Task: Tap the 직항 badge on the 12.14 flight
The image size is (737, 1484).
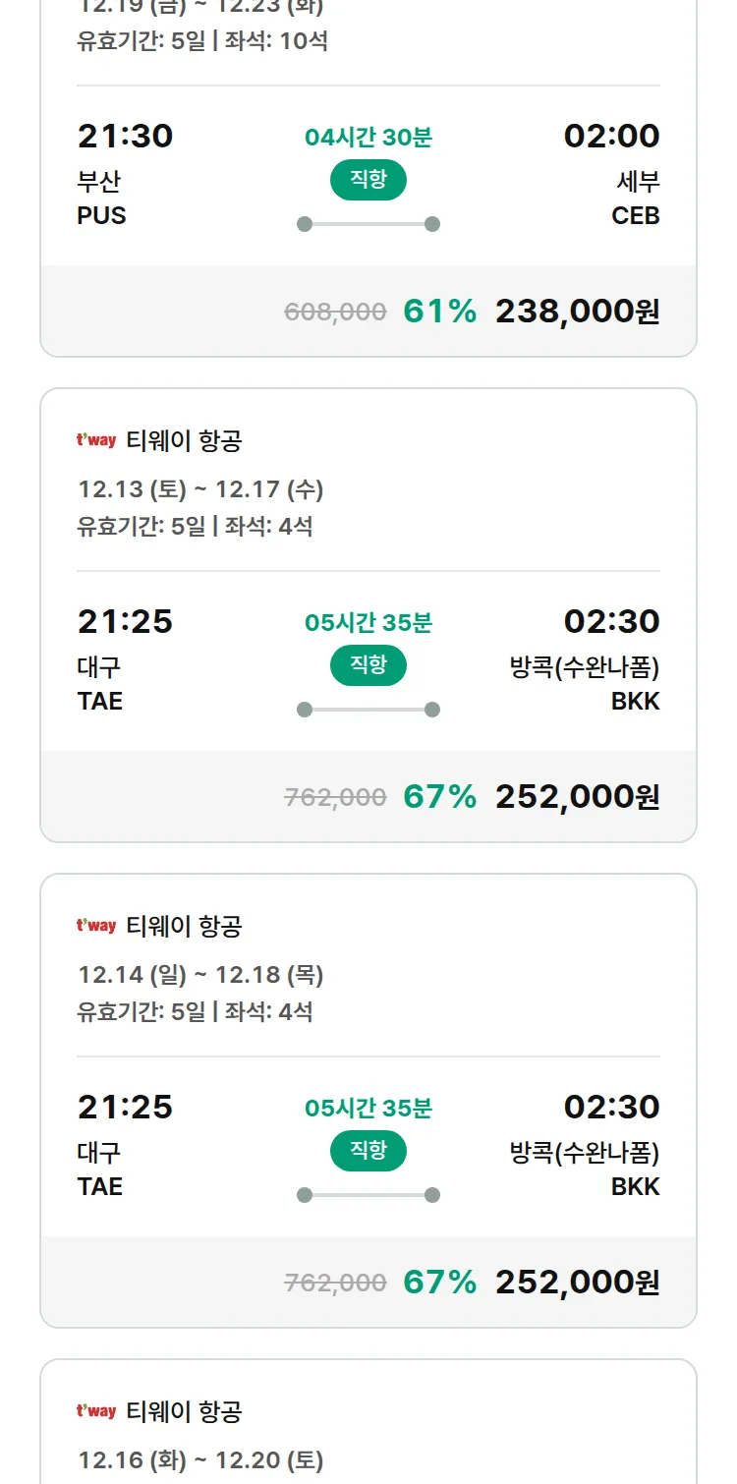Action: click(x=368, y=1151)
